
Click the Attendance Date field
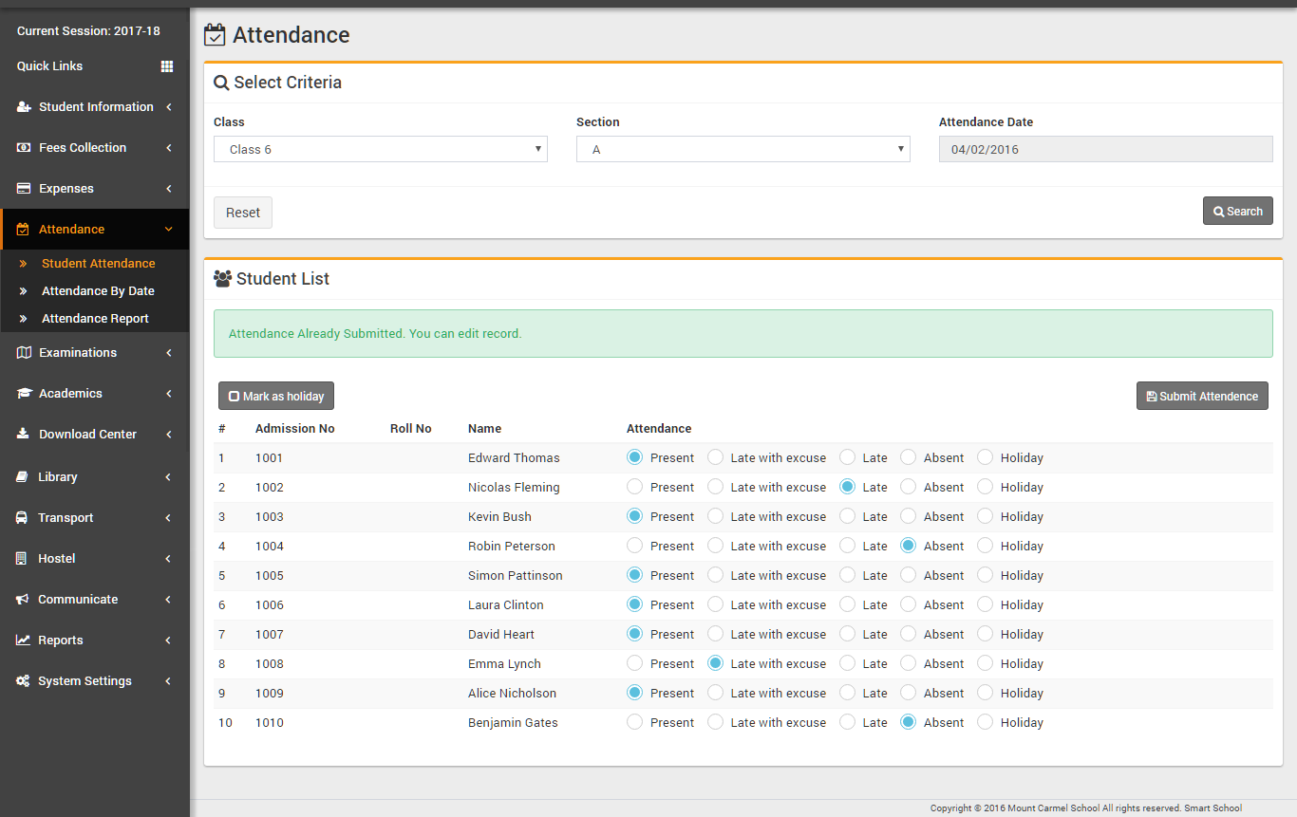(1106, 149)
